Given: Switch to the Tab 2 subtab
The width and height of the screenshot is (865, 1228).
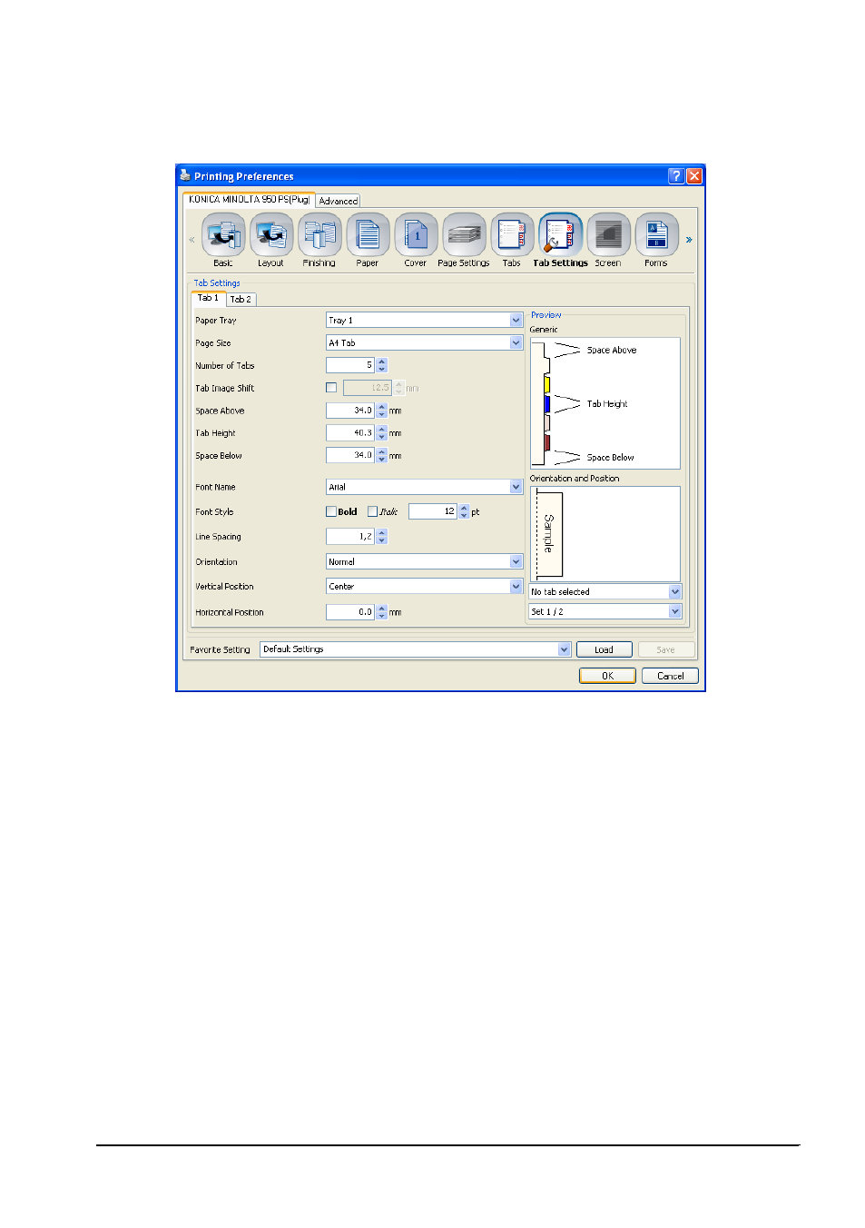Looking at the screenshot, I should coord(241,299).
